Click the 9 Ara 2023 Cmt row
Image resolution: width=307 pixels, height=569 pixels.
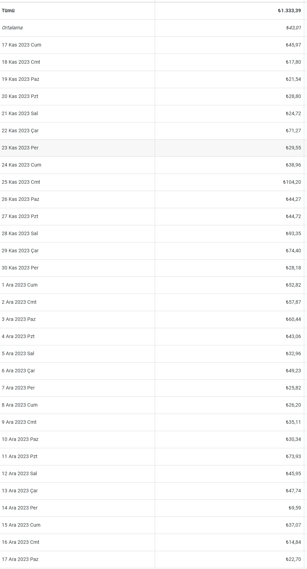point(153,422)
